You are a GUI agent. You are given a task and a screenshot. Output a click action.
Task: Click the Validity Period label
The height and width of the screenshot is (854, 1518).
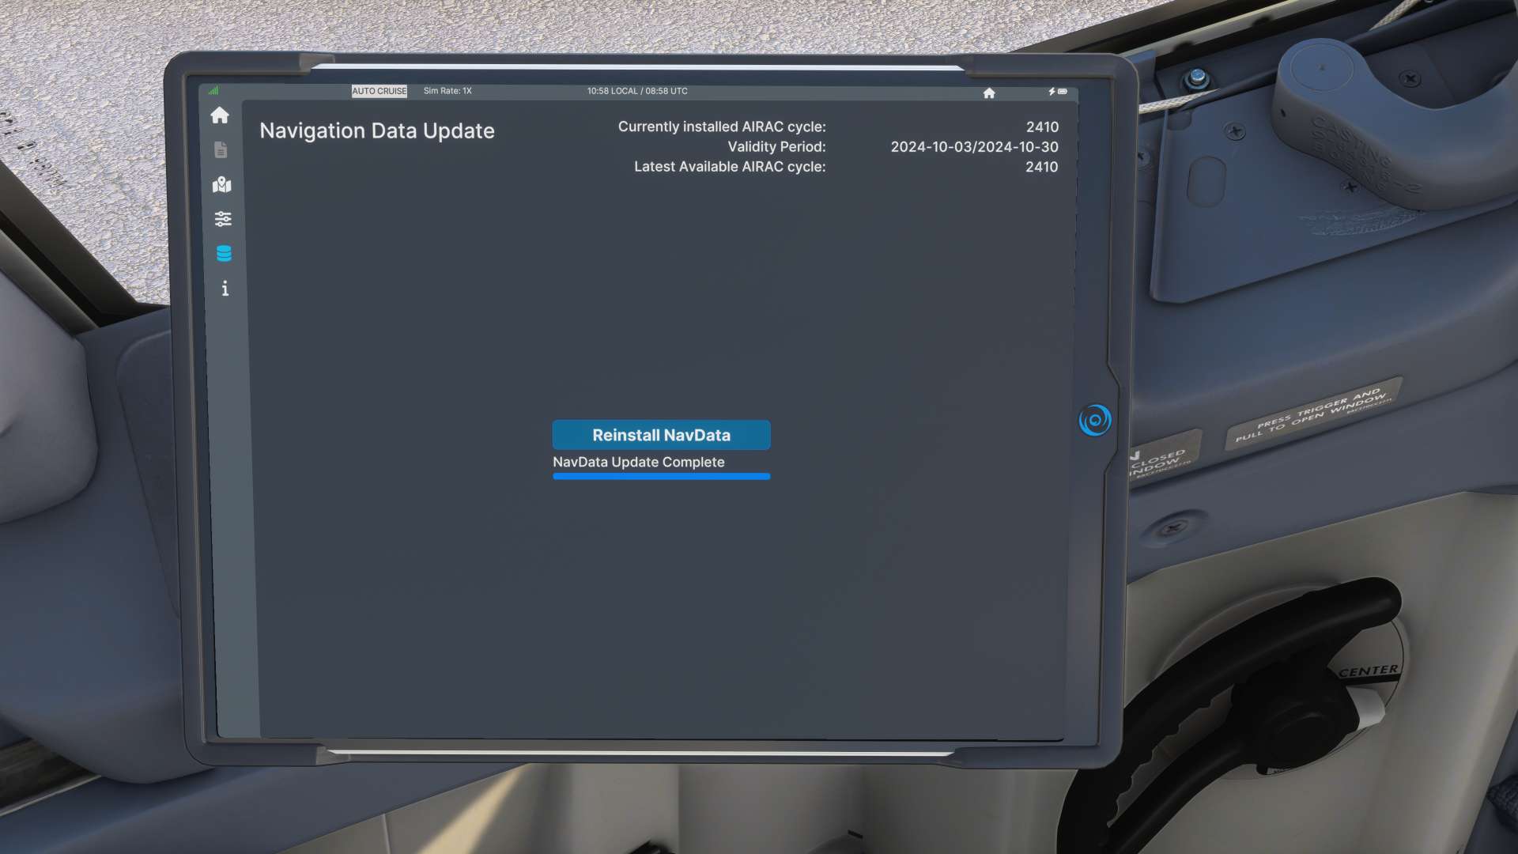[x=776, y=147]
